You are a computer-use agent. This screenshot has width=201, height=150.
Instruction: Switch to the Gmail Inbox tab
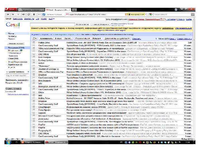point(58,10)
